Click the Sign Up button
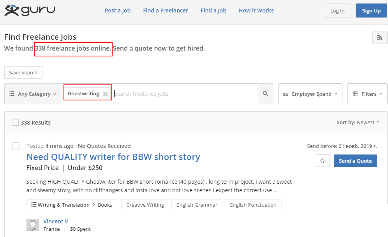The width and height of the screenshot is (388, 237). [x=371, y=11]
